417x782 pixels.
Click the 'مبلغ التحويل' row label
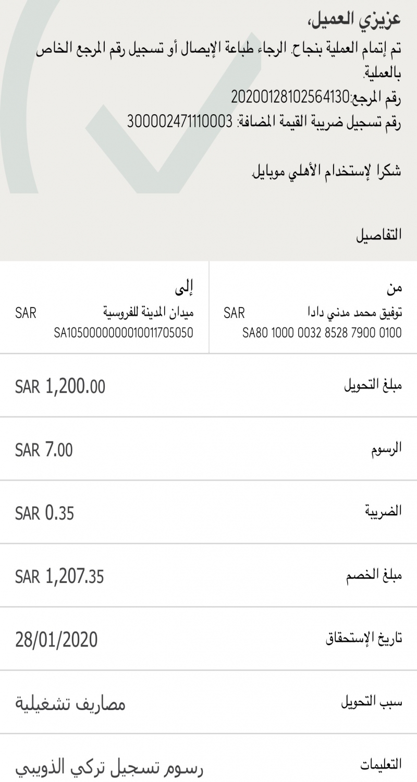(x=372, y=387)
